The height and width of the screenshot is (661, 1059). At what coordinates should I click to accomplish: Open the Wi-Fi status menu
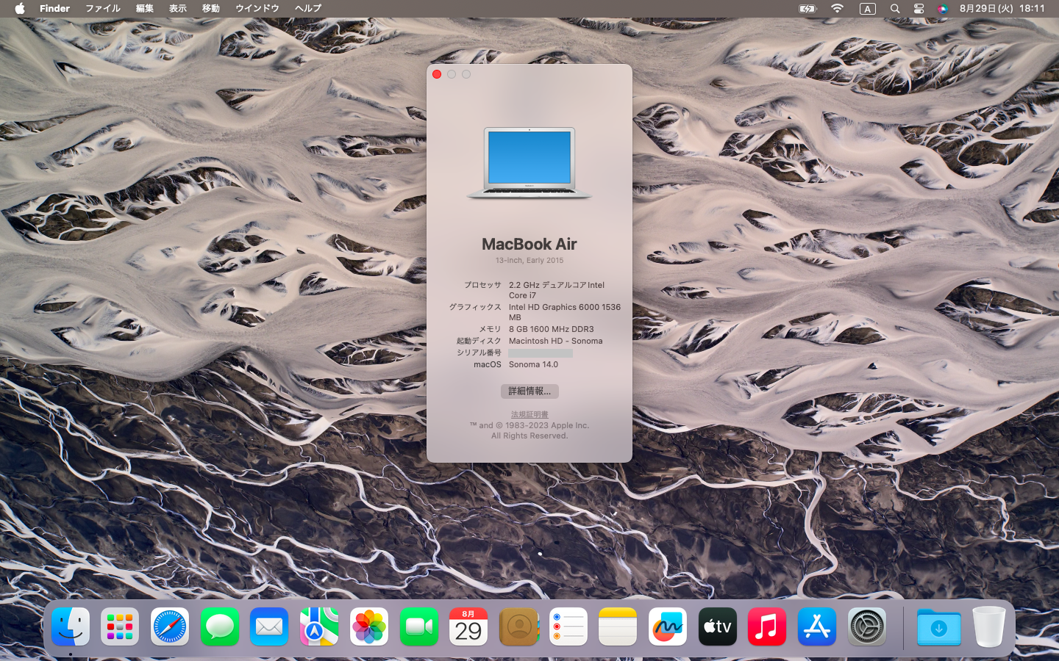point(837,8)
